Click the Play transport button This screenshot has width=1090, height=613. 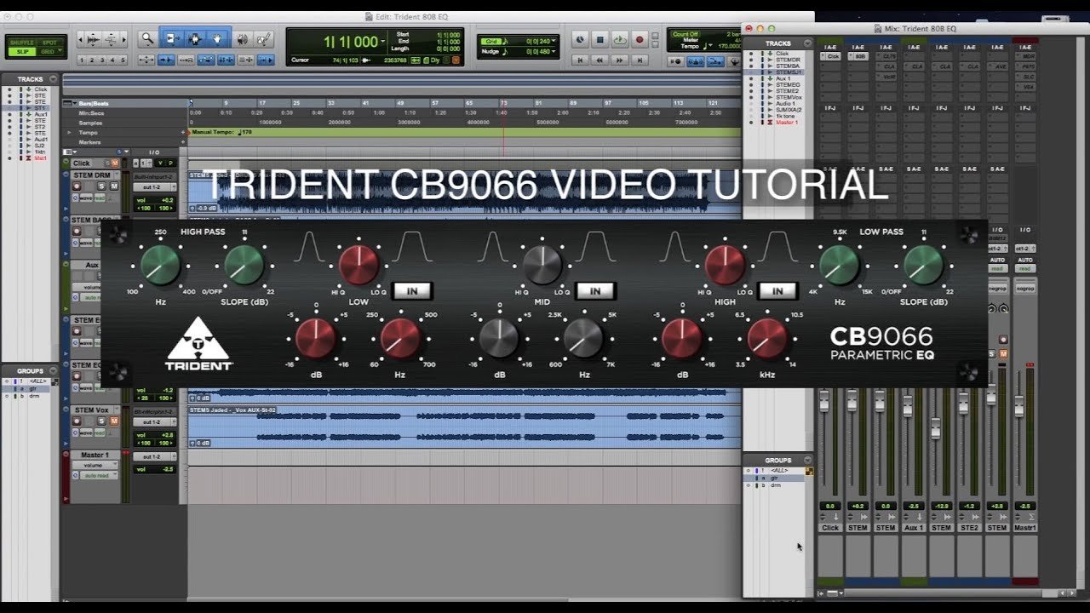click(619, 39)
